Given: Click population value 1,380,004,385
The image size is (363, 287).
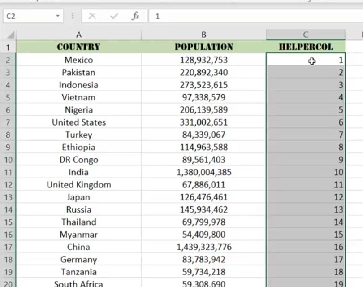Looking at the screenshot, I should coord(204,172).
